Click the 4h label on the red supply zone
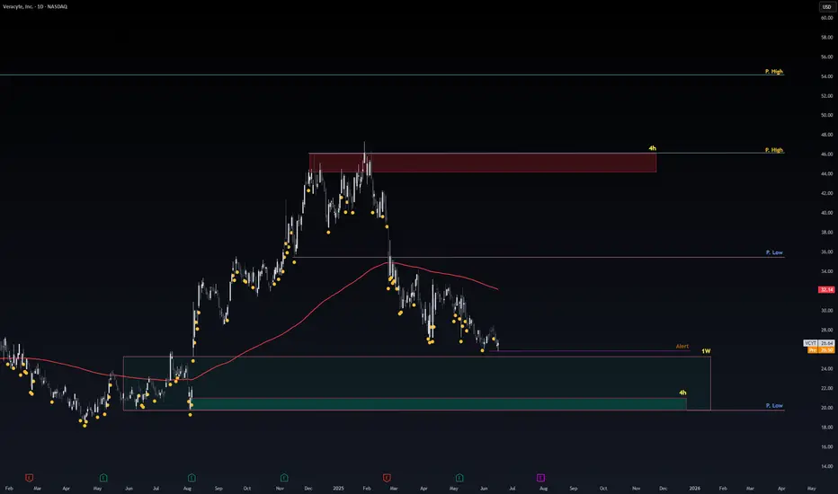The image size is (838, 494). tap(652, 148)
